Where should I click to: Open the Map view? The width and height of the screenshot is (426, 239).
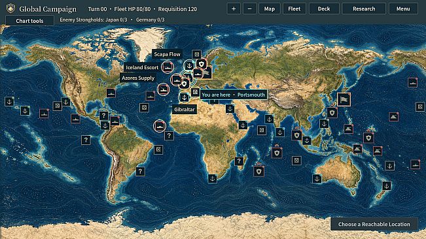(269, 8)
